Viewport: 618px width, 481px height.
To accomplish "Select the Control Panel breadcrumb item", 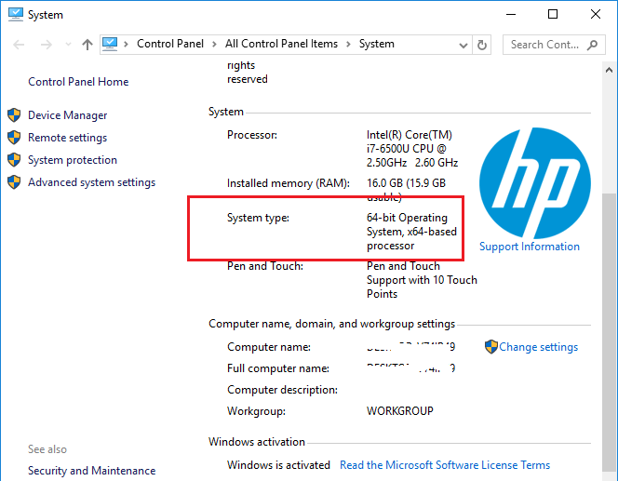I will (x=171, y=44).
